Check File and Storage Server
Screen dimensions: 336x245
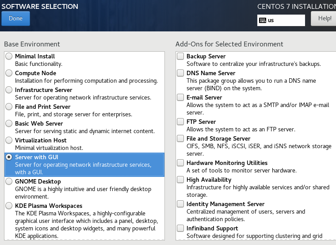click(x=180, y=139)
